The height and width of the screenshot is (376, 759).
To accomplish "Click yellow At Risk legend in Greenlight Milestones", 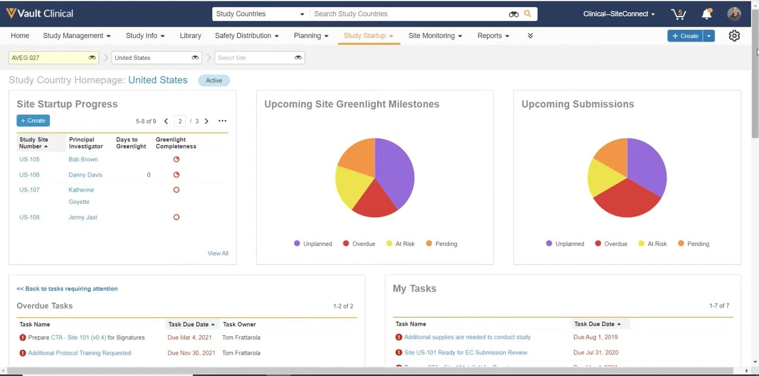I will tap(400, 244).
